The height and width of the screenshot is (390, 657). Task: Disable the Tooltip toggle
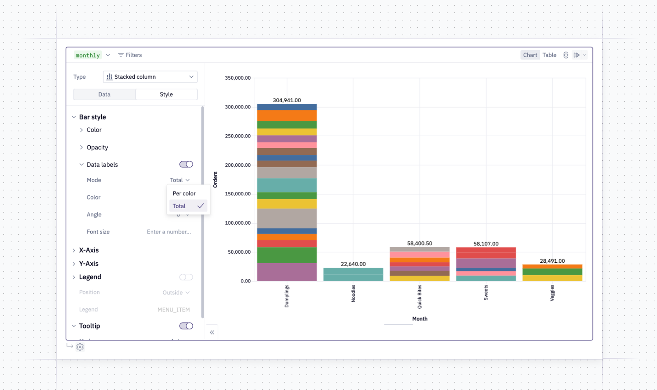pos(186,326)
